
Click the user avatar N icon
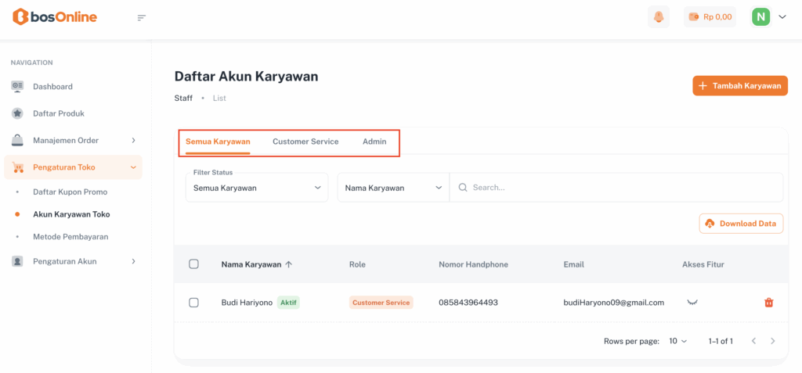(760, 16)
